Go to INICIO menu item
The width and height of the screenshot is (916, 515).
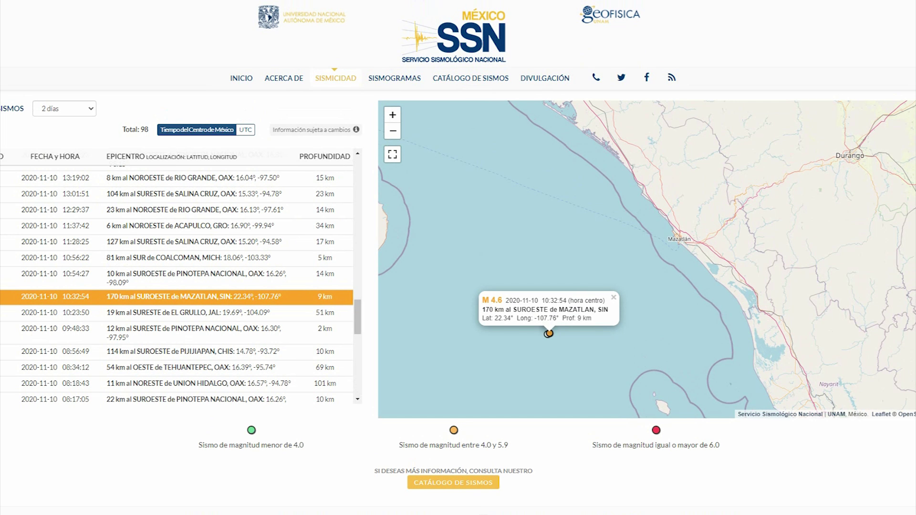coord(241,78)
